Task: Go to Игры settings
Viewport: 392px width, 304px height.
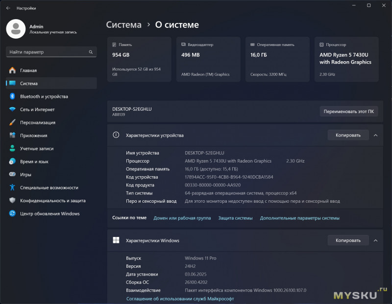Action: pos(51,174)
